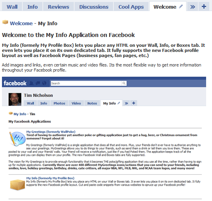Add a new tab with plus icon
This screenshot has height=201, width=212.
(x=204, y=7)
